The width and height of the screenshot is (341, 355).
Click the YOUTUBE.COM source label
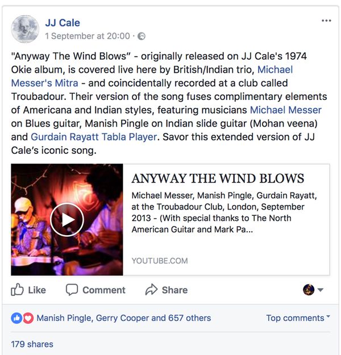point(160,261)
